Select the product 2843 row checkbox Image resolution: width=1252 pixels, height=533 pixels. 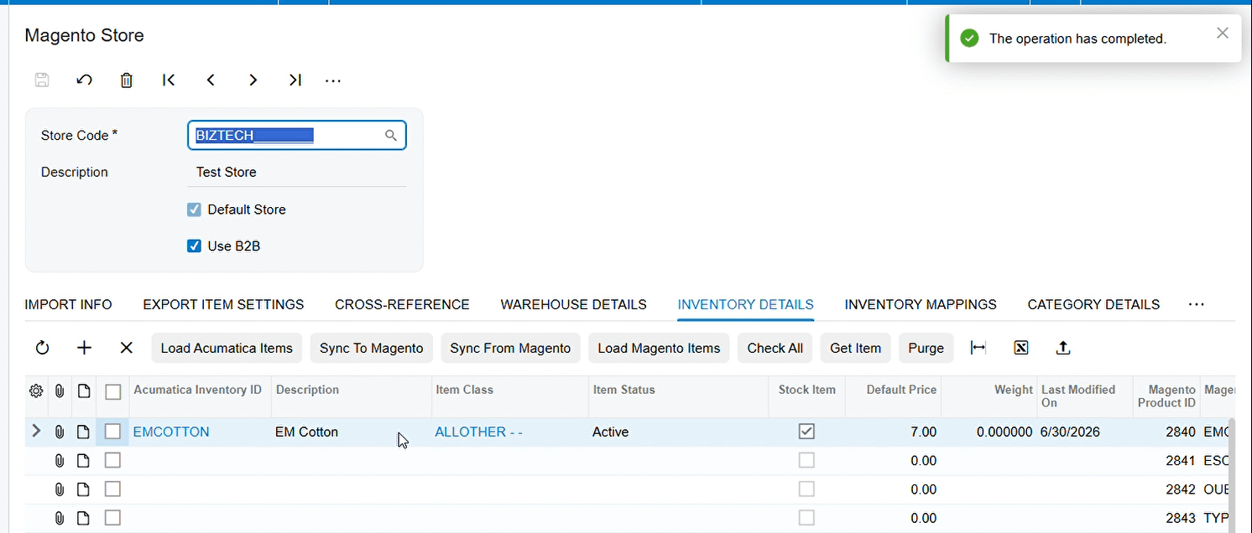click(x=112, y=517)
